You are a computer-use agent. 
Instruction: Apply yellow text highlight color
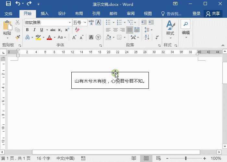[x=38, y=37]
